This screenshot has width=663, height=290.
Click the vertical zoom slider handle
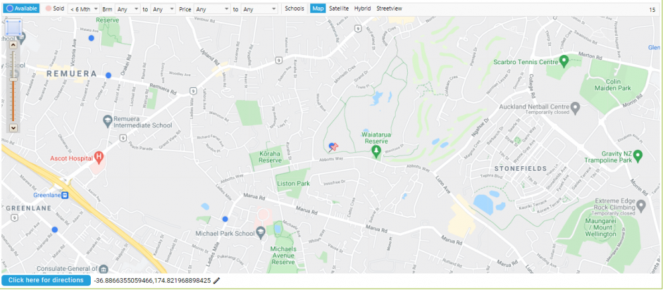(x=13, y=79)
